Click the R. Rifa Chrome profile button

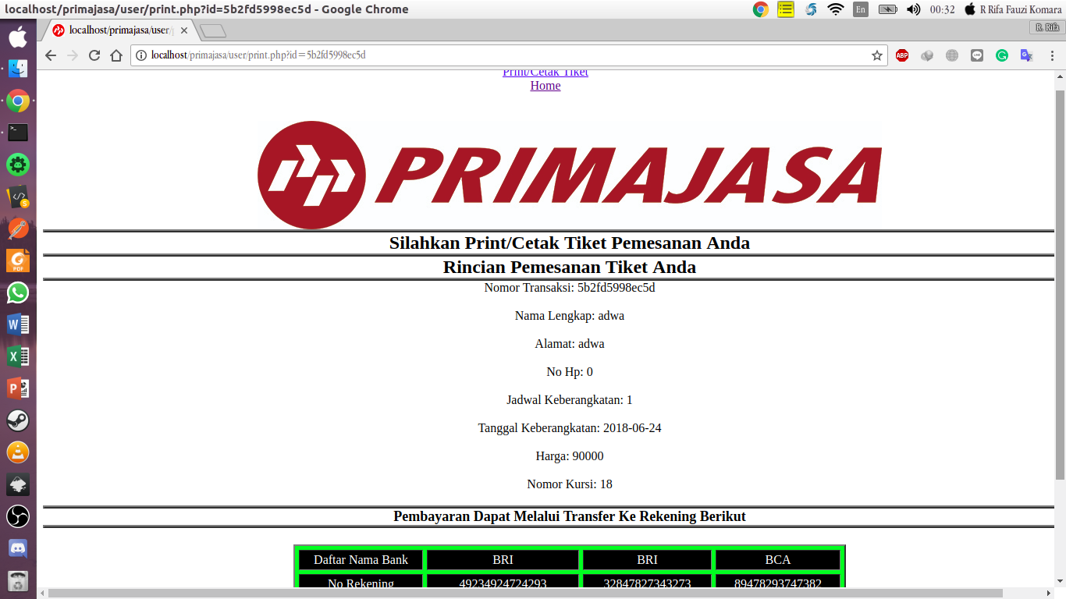(1047, 27)
